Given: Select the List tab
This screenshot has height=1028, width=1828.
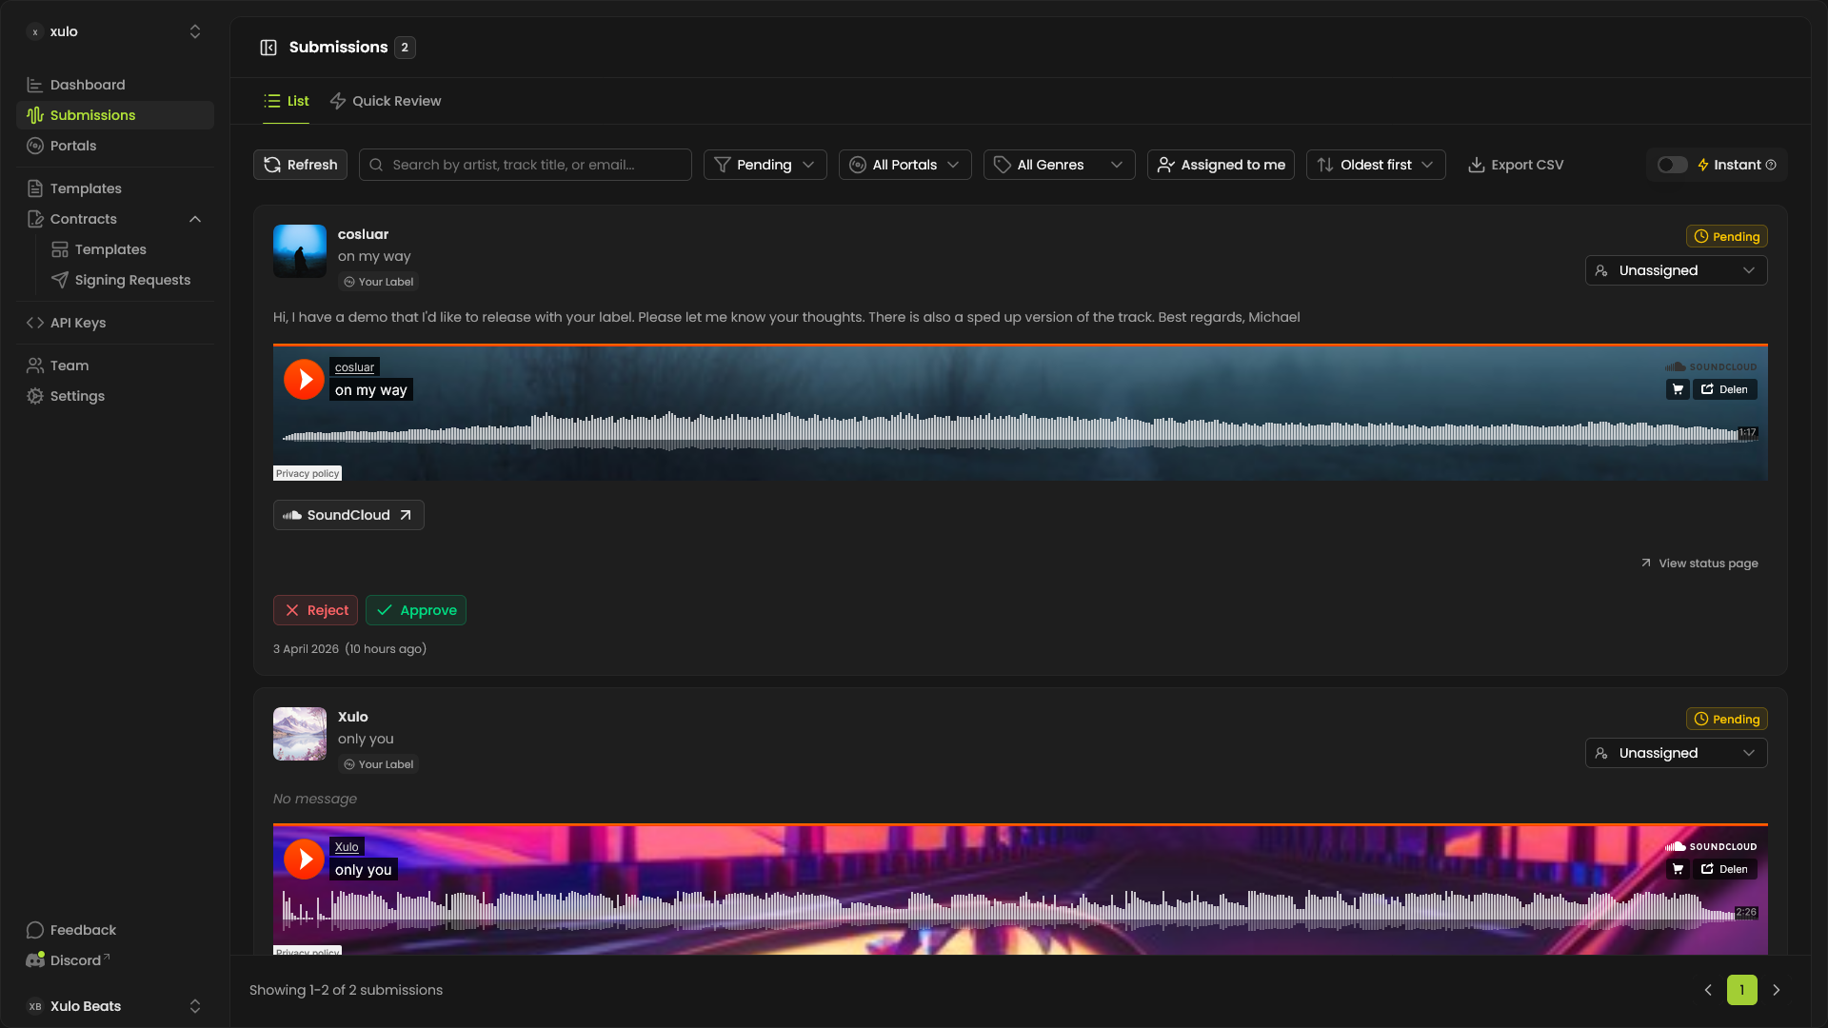Looking at the screenshot, I should point(287,101).
